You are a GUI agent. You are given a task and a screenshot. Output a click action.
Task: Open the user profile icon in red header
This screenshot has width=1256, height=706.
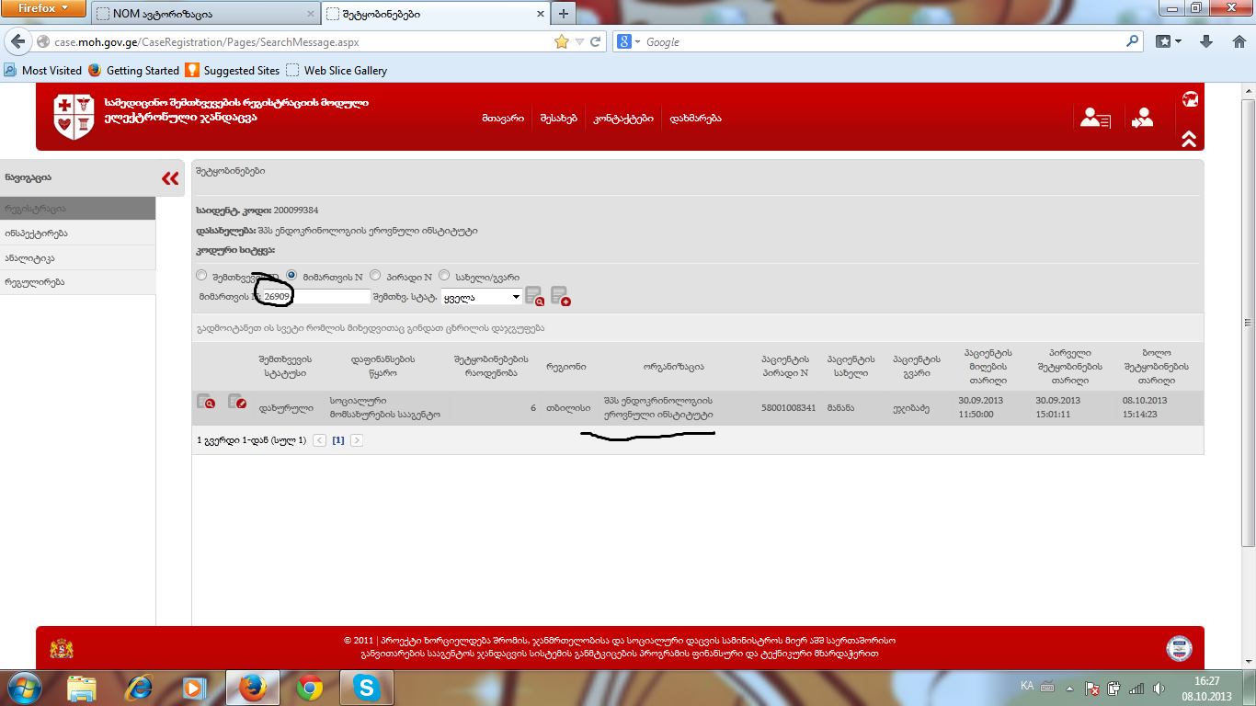tap(1095, 118)
